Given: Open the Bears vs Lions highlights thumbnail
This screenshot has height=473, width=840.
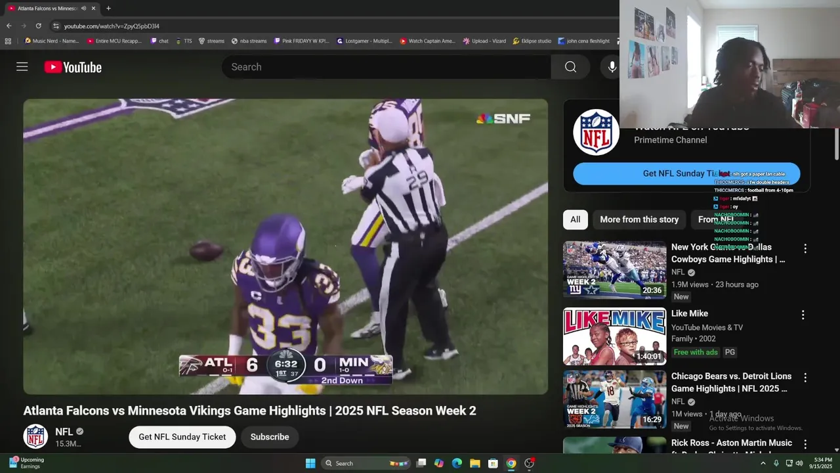Looking at the screenshot, I should [614, 399].
